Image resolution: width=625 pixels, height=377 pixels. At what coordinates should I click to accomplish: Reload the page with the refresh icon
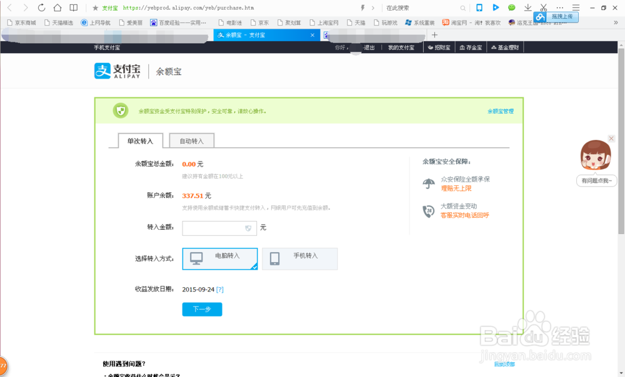[x=41, y=7]
